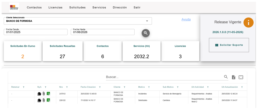The height and width of the screenshot is (110, 257).
Task: Click the Solicitar Soporte button
Action: coord(229,45)
